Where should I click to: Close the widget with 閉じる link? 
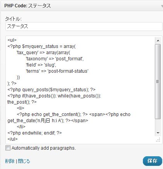pyautogui.click(x=24, y=161)
